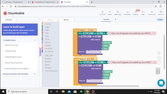Open the Publish option
167x94 pixels.
coord(135,13)
